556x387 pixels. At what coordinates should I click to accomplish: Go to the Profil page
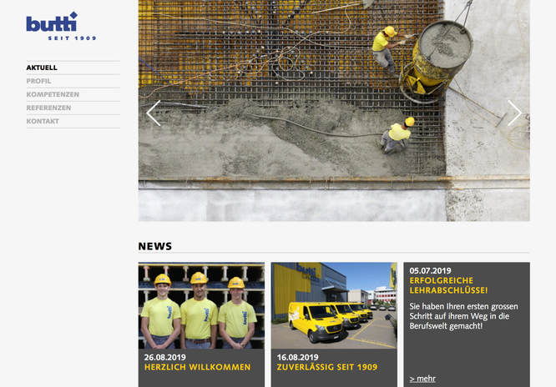click(38, 81)
